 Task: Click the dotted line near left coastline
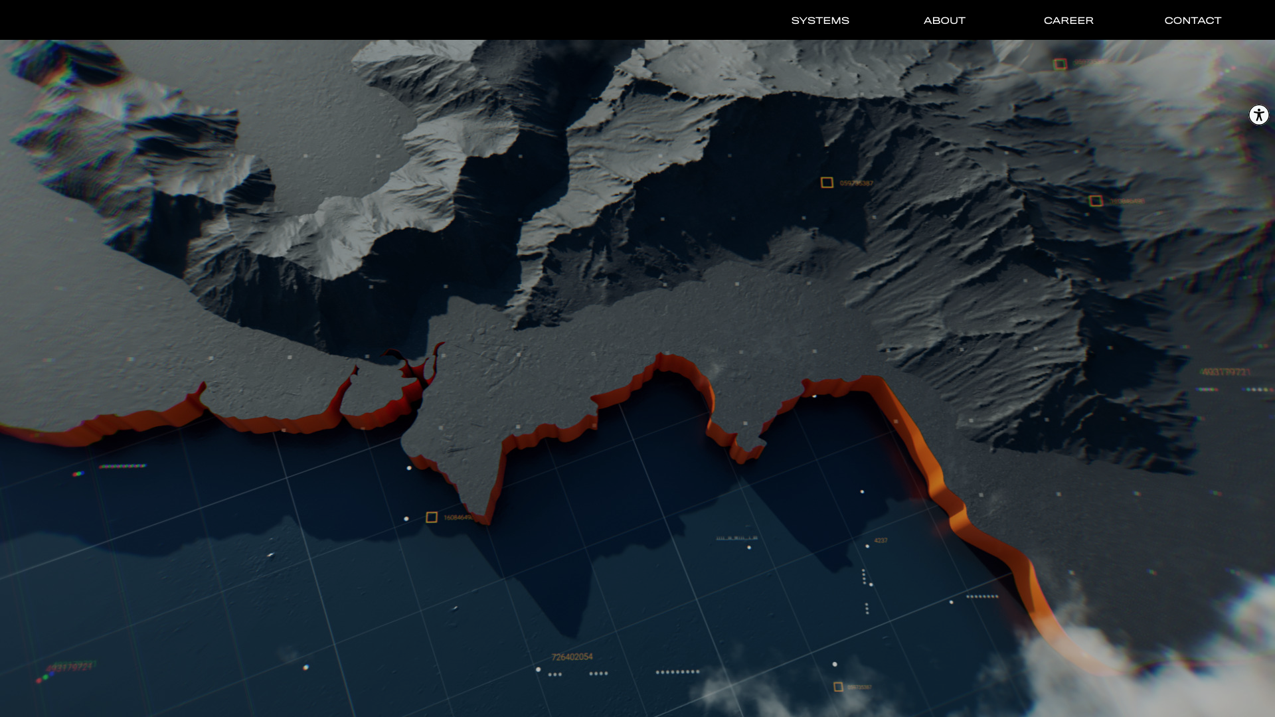click(x=122, y=466)
